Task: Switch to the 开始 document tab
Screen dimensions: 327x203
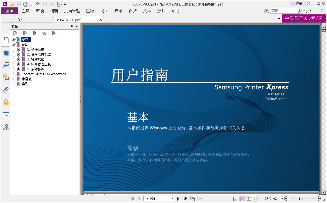Action: pos(19,20)
